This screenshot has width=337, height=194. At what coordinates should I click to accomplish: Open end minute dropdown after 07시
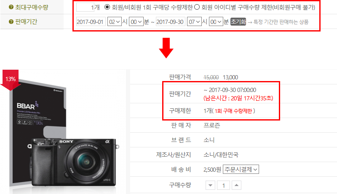[x=216, y=22]
